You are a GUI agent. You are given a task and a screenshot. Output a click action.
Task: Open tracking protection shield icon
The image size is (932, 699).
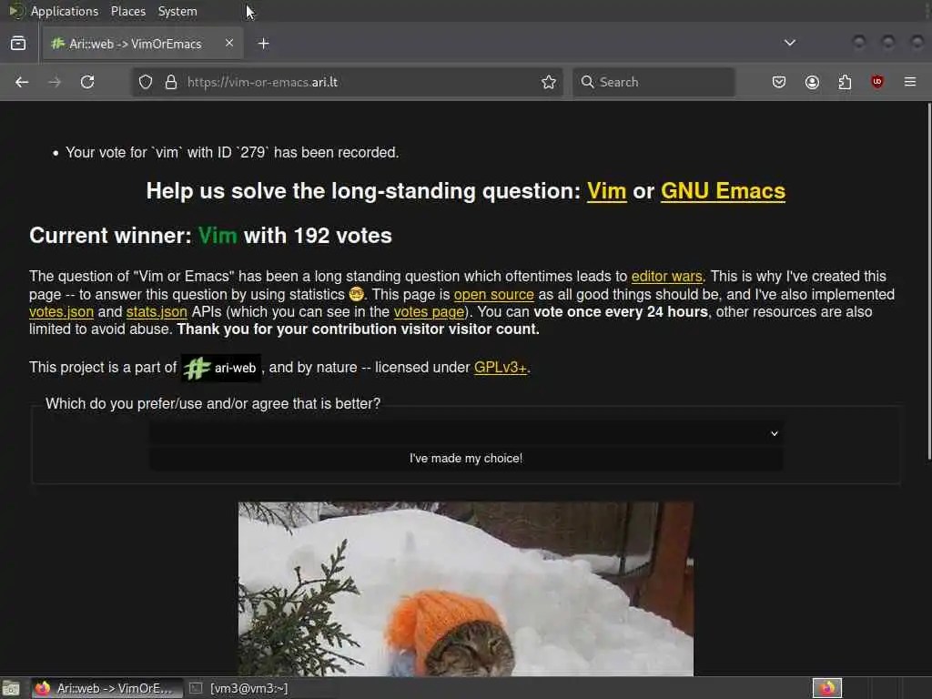pyautogui.click(x=146, y=82)
